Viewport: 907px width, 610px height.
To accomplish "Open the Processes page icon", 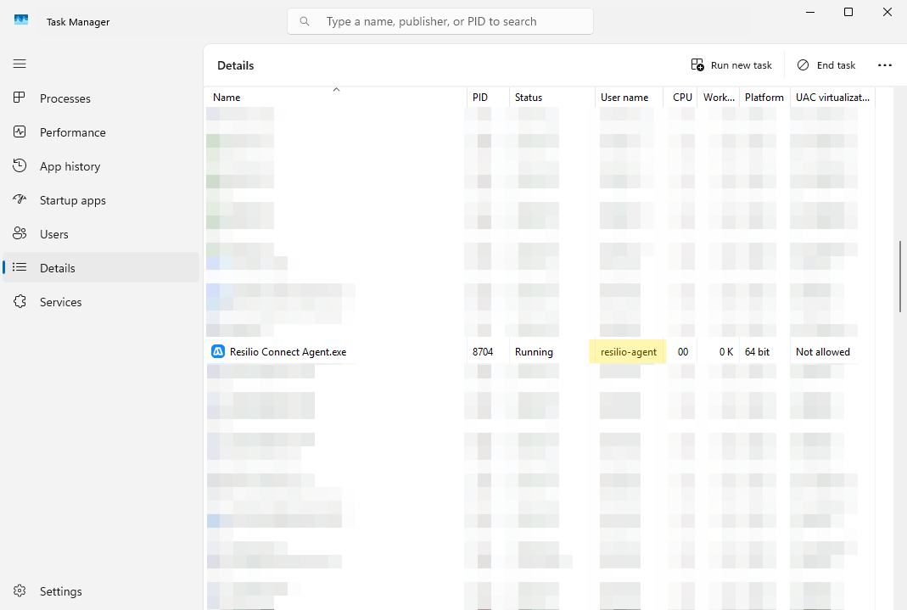I will 19,98.
